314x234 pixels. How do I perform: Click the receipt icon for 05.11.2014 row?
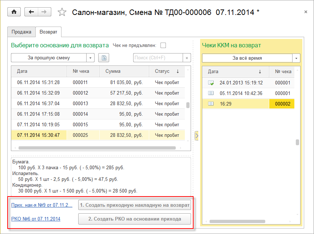pyautogui.click(x=211, y=93)
